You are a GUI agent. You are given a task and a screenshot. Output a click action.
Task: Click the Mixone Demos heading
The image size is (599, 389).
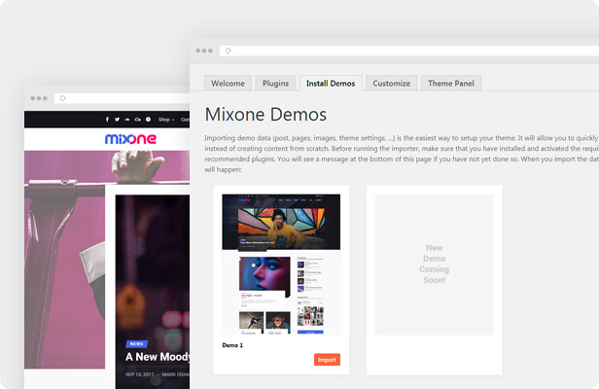[265, 114]
